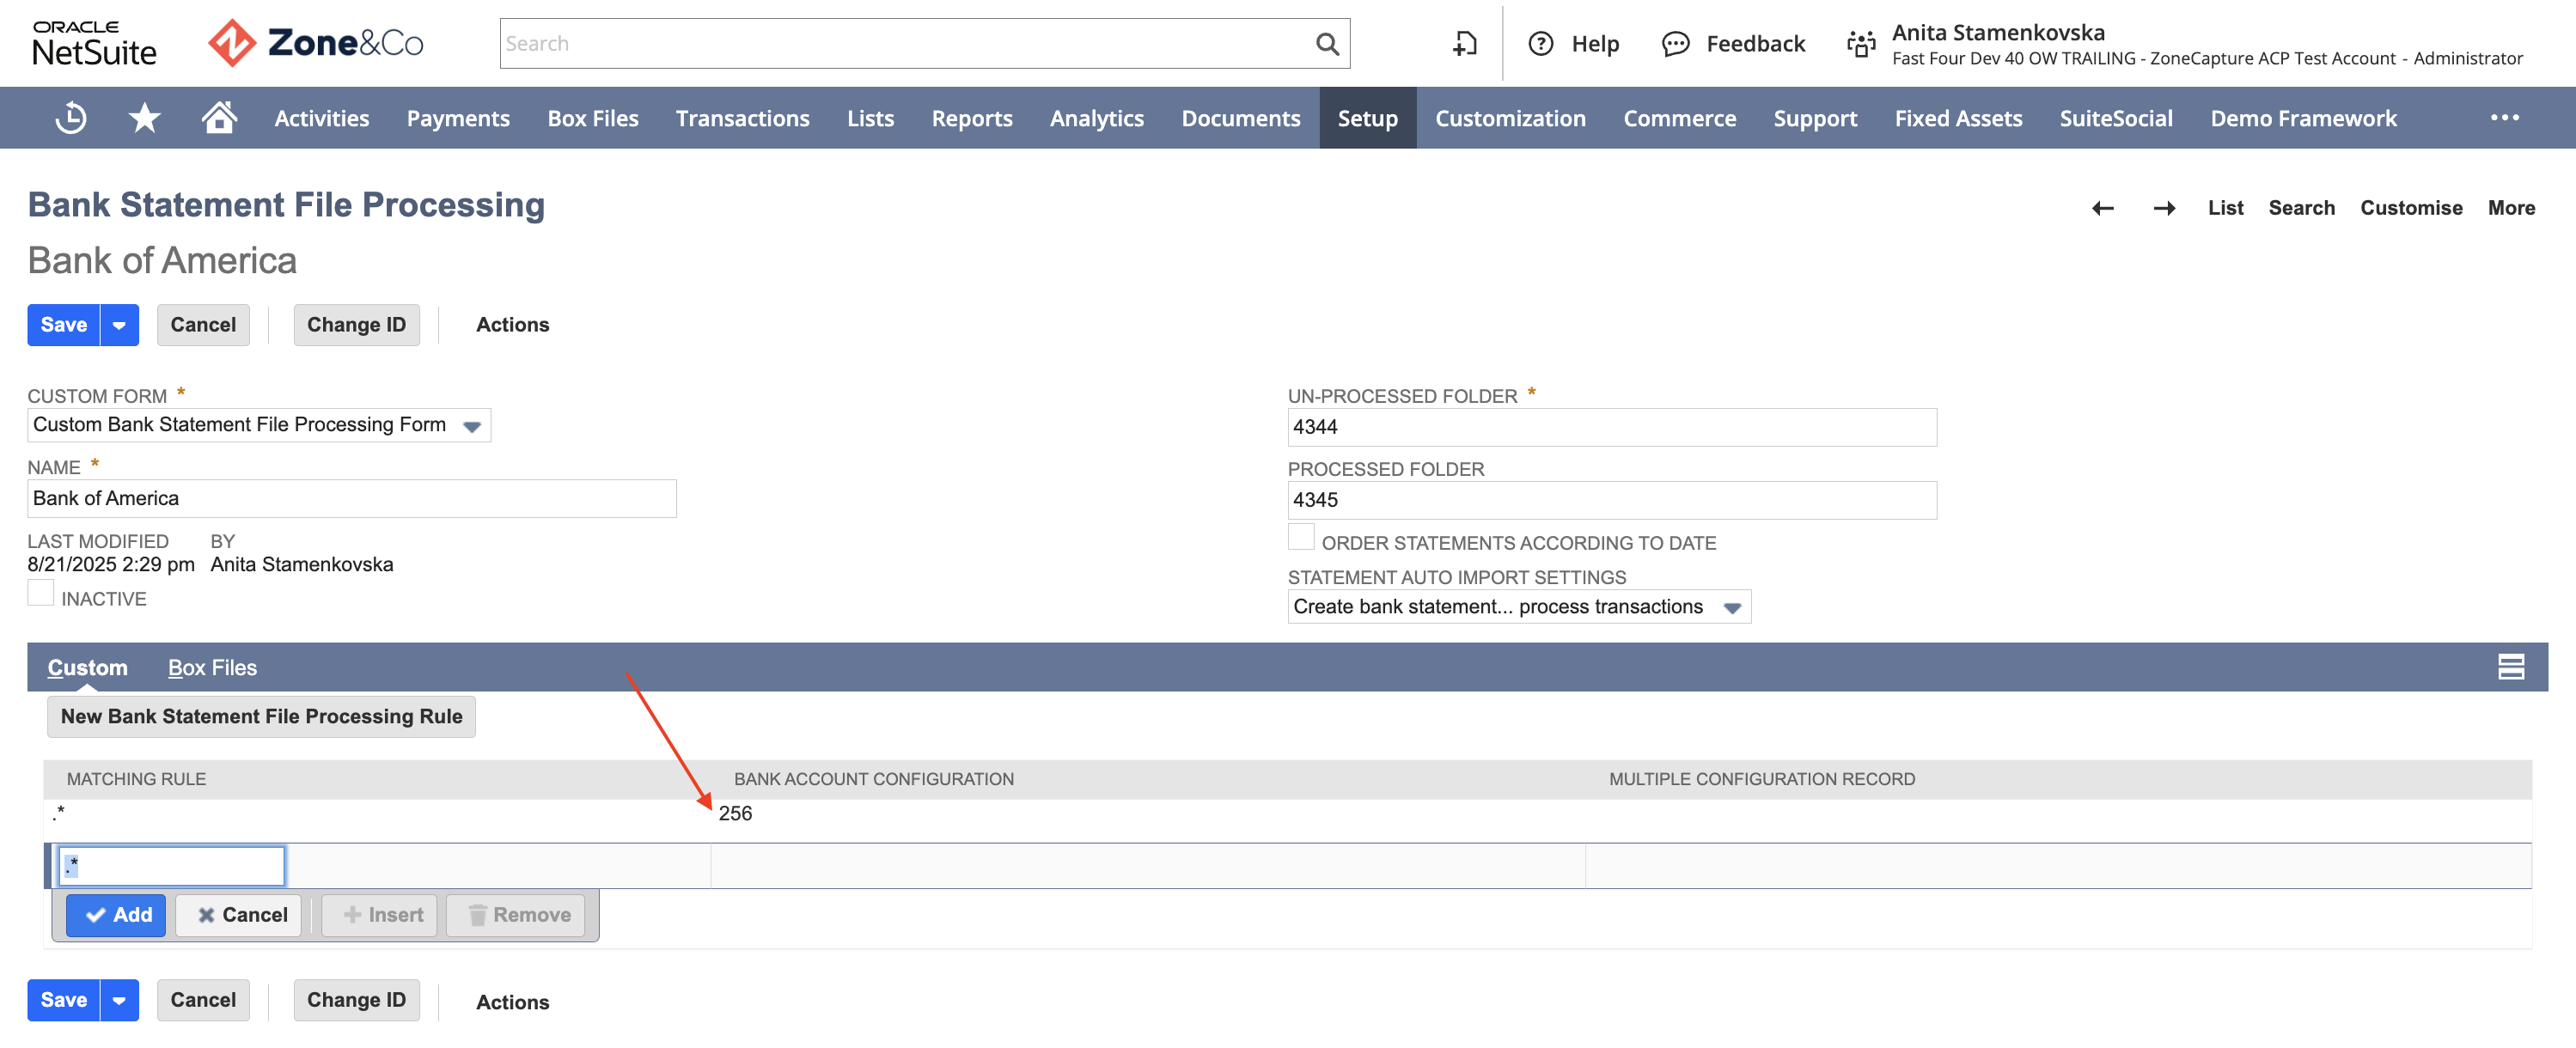
Task: Open Statement Auto Import Settings dropdown
Action: coord(1732,608)
